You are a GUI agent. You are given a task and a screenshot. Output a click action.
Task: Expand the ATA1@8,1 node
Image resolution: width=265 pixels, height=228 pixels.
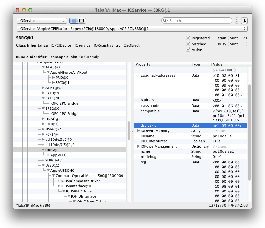pyautogui.click(x=43, y=88)
